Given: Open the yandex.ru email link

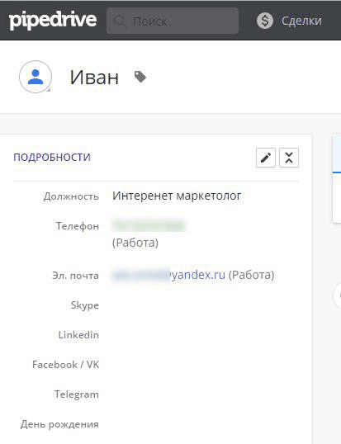Looking at the screenshot, I should click(x=168, y=275).
